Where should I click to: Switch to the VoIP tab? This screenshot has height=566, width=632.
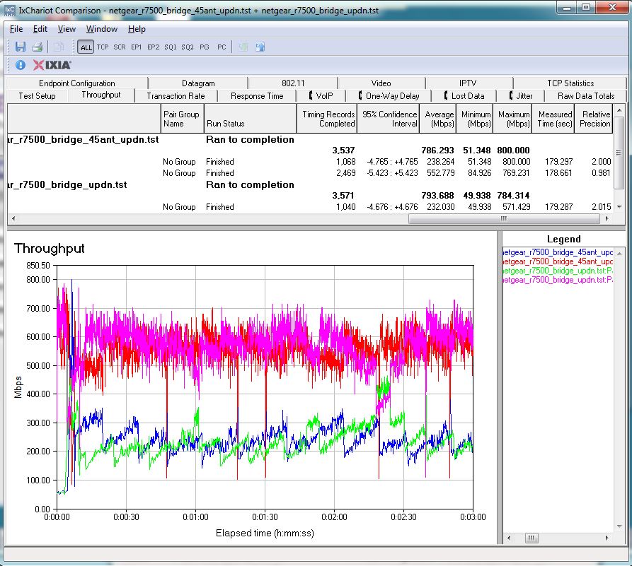[x=321, y=96]
